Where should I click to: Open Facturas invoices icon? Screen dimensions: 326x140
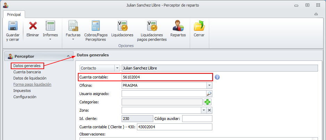pos(73,26)
